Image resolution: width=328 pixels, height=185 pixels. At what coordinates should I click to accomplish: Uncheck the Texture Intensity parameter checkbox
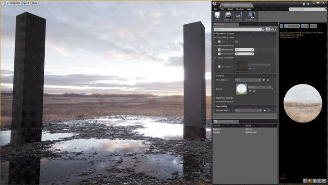click(x=220, y=53)
